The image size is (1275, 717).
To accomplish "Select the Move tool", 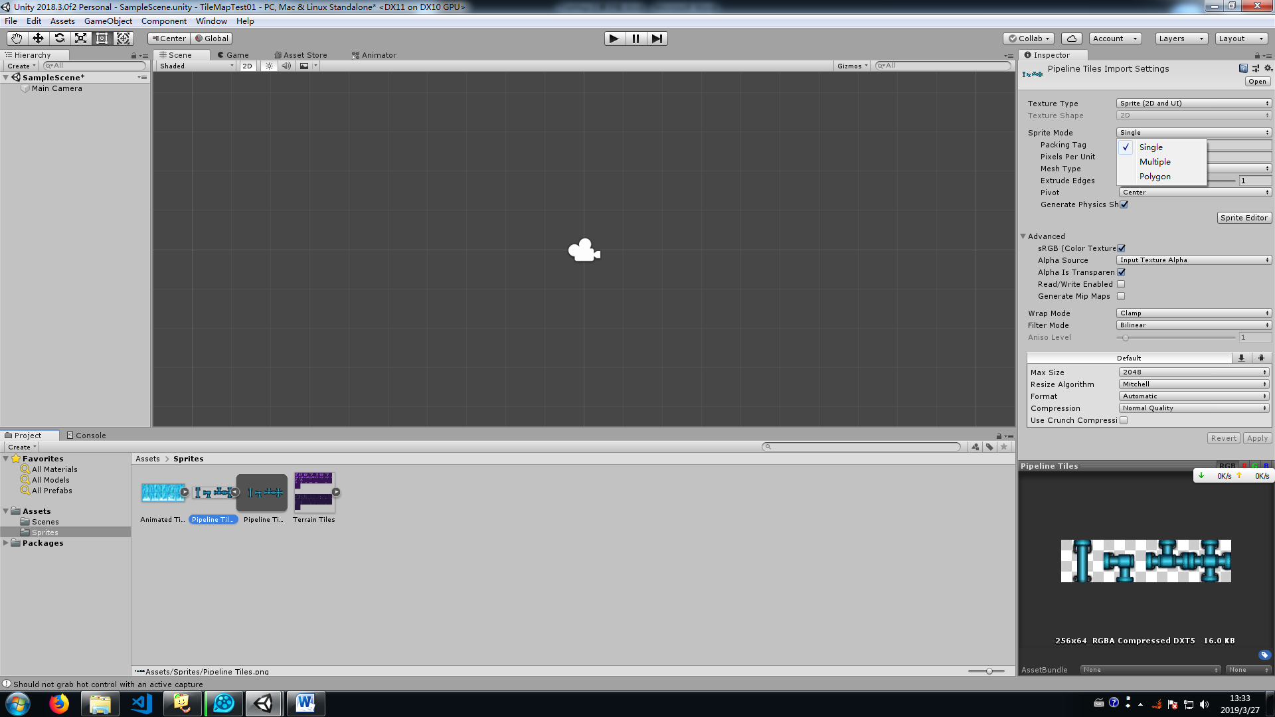I will pos(38,39).
